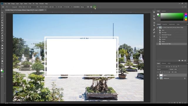Create new document from current state
The image size is (188, 106).
pyautogui.click(x=179, y=61)
